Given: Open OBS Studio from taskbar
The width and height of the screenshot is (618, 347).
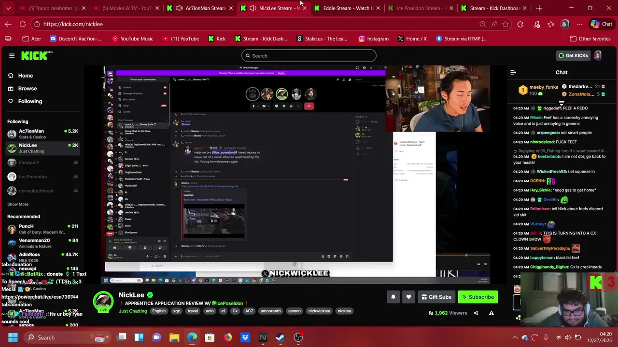Looking at the screenshot, I should pos(298,337).
